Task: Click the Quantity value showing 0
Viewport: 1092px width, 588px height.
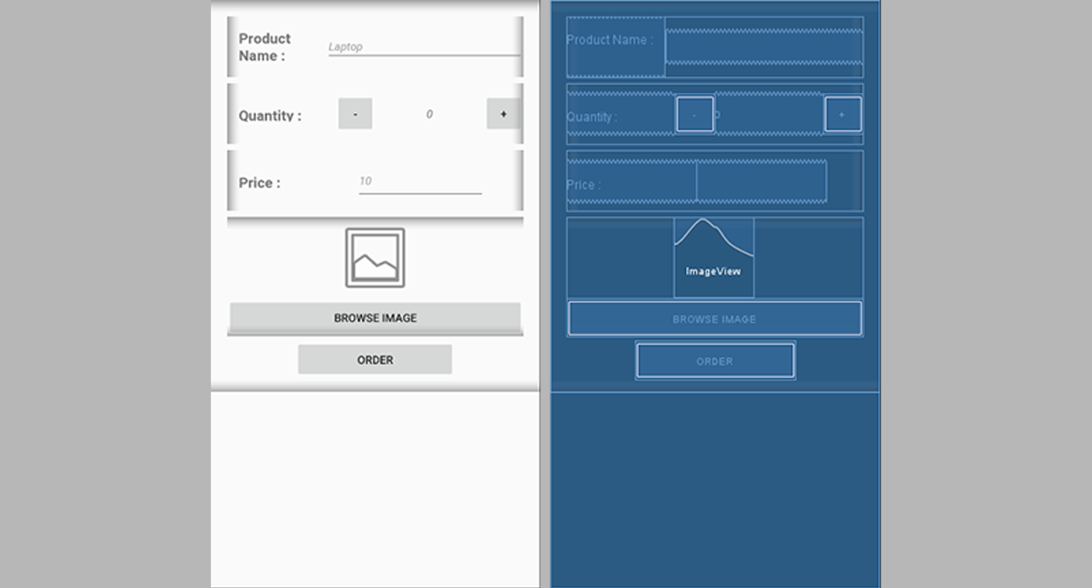Action: [x=429, y=113]
